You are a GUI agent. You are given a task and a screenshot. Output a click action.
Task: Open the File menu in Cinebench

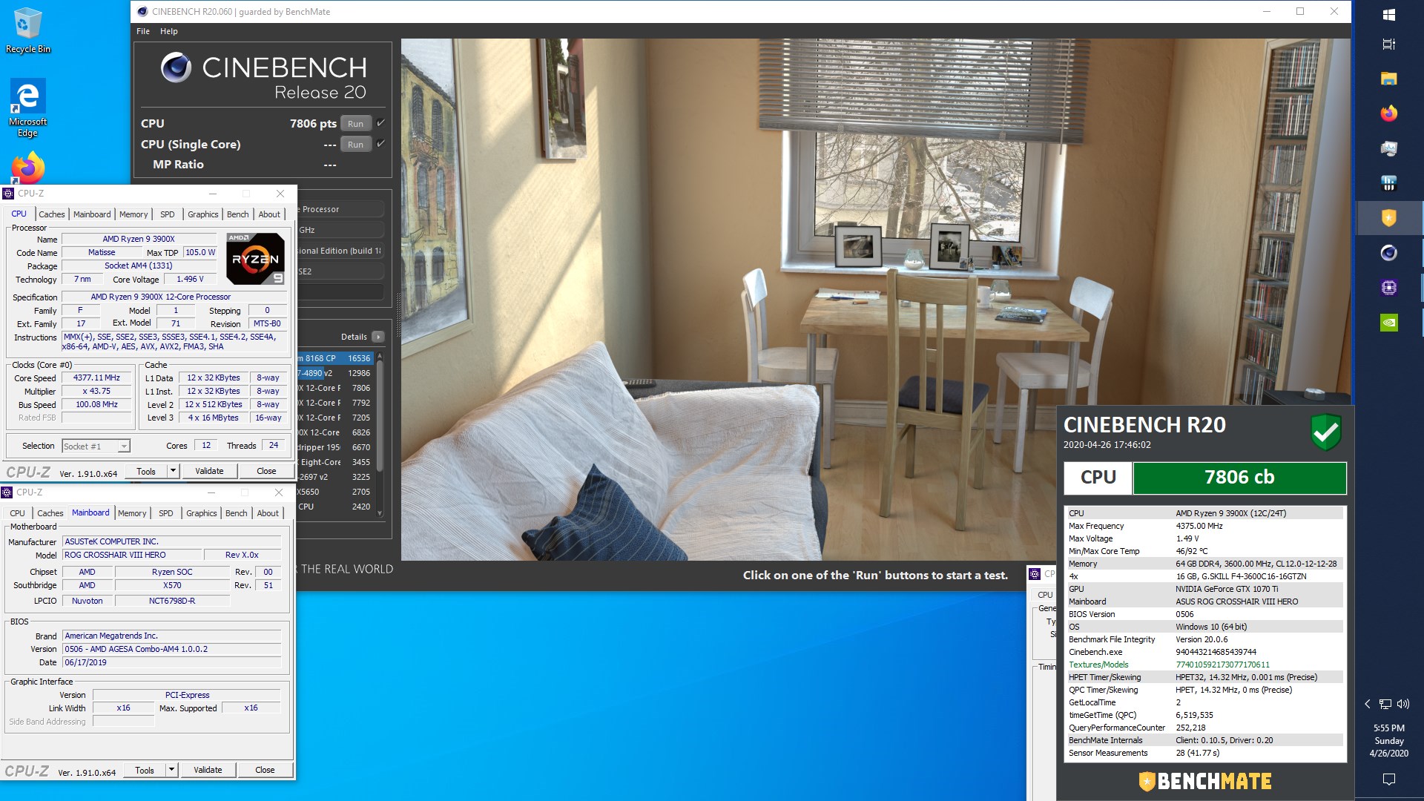click(143, 31)
